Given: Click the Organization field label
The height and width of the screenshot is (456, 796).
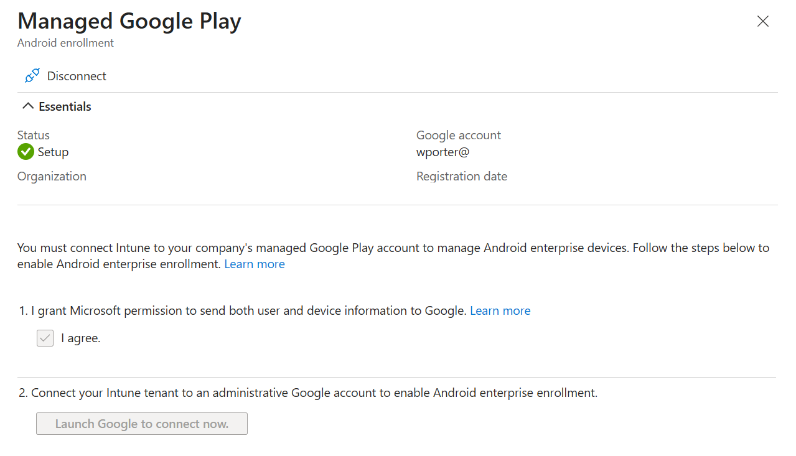Looking at the screenshot, I should coord(52,176).
